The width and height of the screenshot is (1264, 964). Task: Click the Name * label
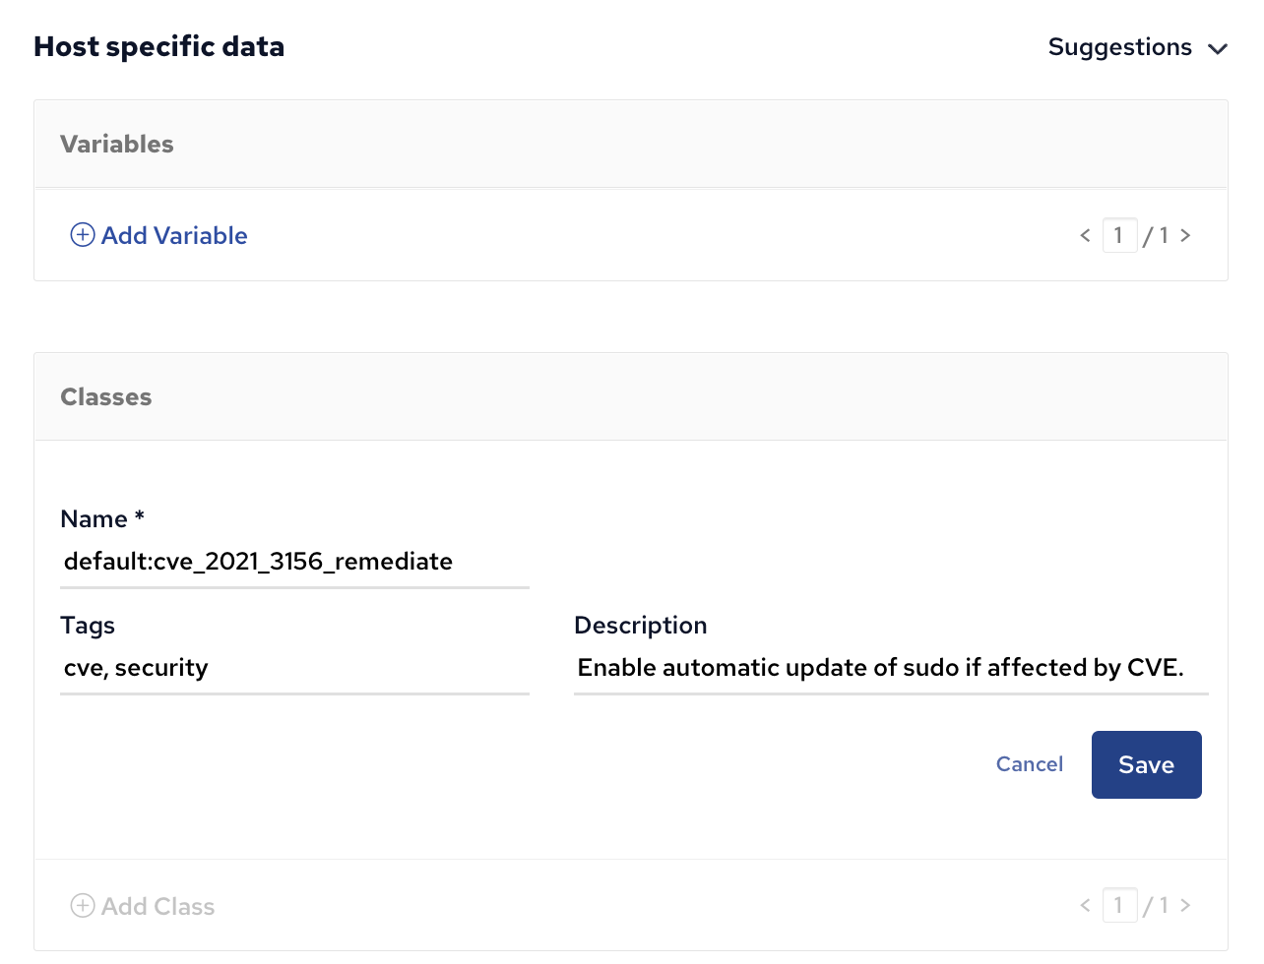click(x=102, y=519)
